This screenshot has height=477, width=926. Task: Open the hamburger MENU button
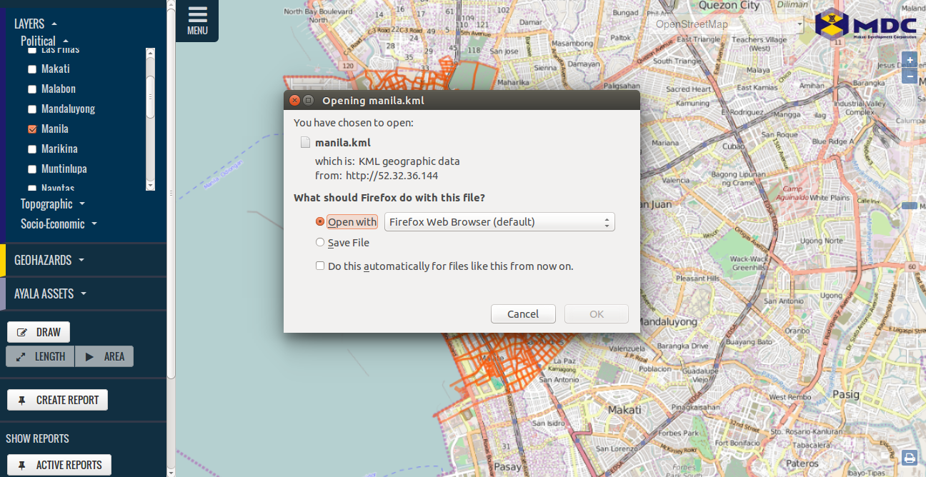[x=197, y=21]
